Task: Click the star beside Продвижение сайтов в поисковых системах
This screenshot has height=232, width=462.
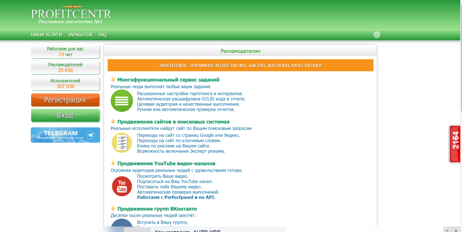Action: click(113, 121)
